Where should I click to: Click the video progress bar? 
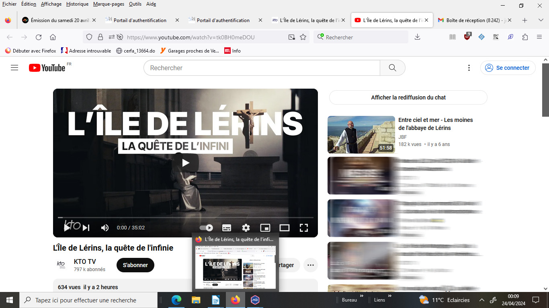186,217
